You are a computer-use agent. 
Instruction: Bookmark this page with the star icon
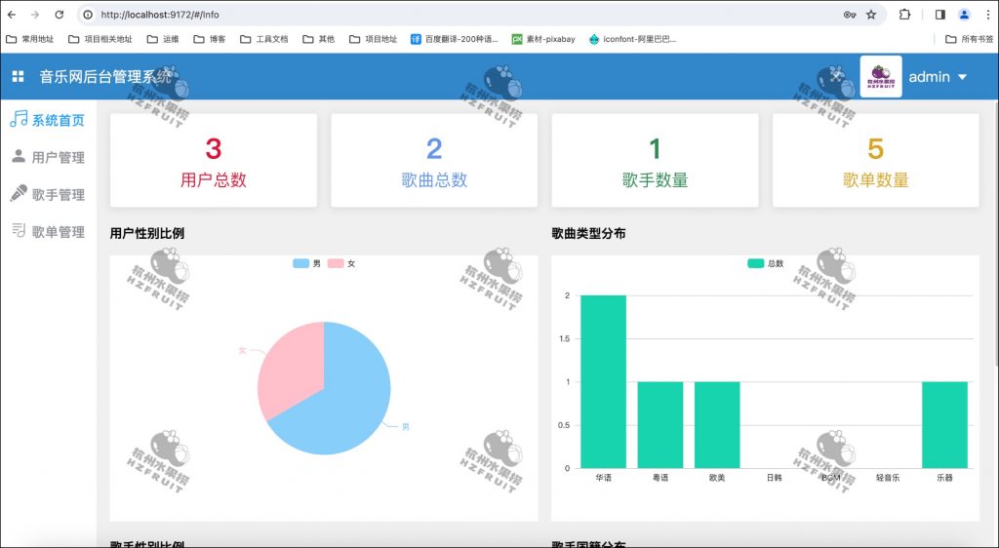point(871,15)
